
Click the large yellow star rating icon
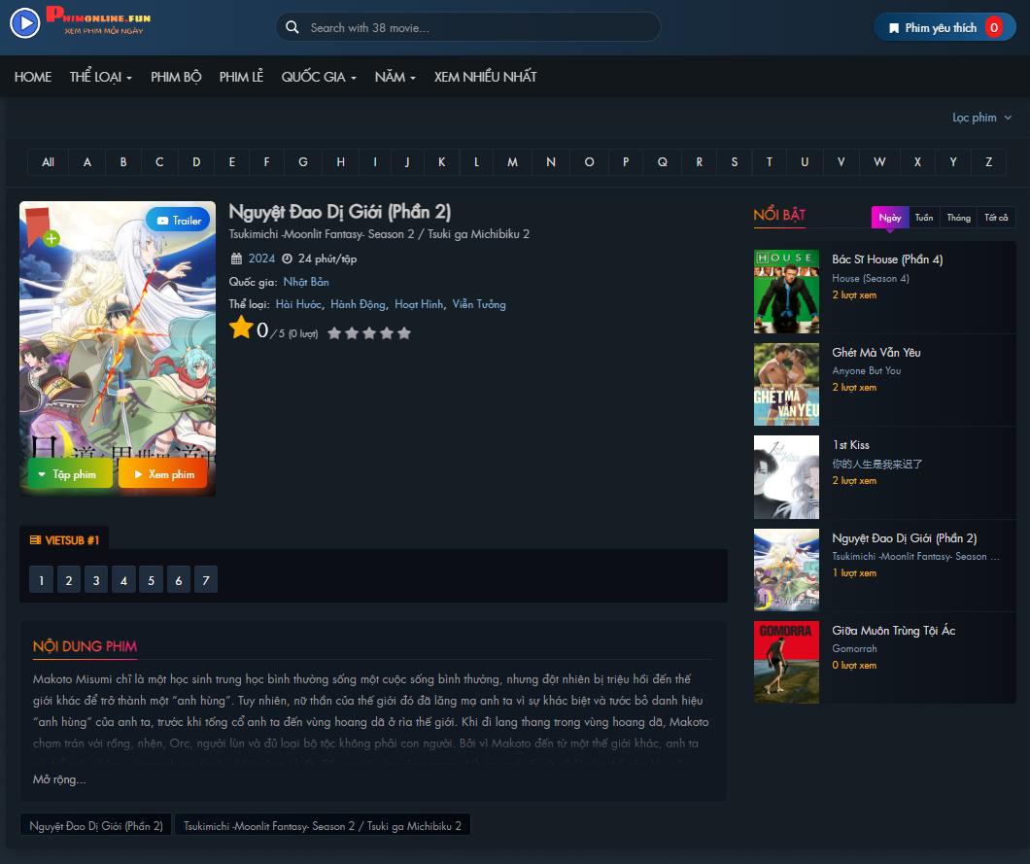point(241,328)
